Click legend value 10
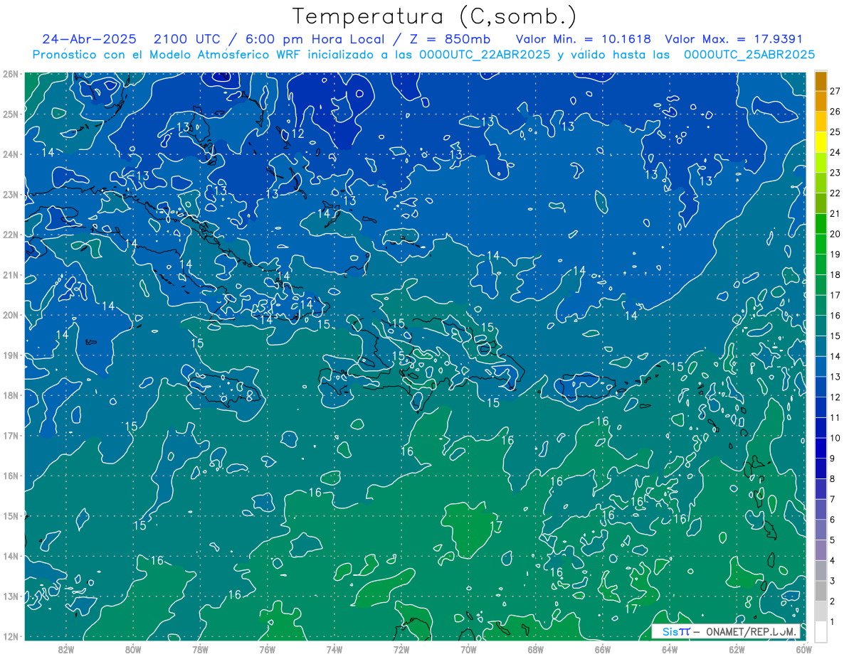The image size is (854, 659). [835, 438]
